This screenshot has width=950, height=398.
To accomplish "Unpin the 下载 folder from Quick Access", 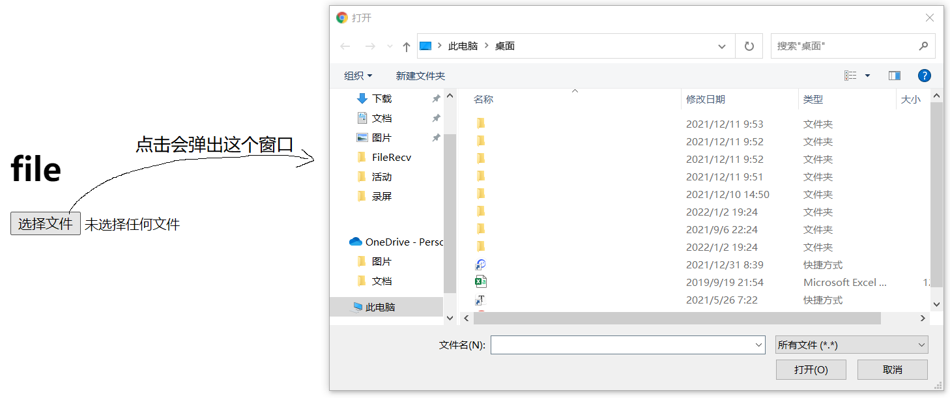I will pyautogui.click(x=437, y=98).
